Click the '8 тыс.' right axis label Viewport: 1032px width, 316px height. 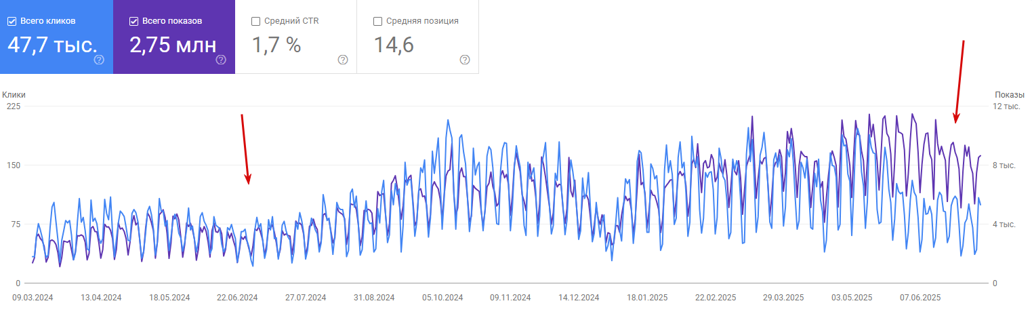coord(1004,165)
